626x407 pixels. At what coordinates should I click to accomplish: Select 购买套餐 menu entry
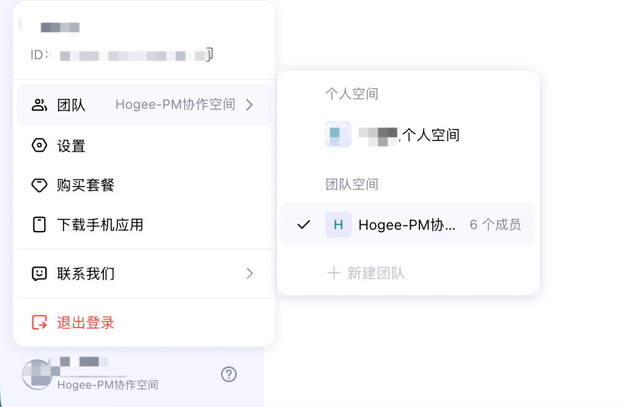144,185
